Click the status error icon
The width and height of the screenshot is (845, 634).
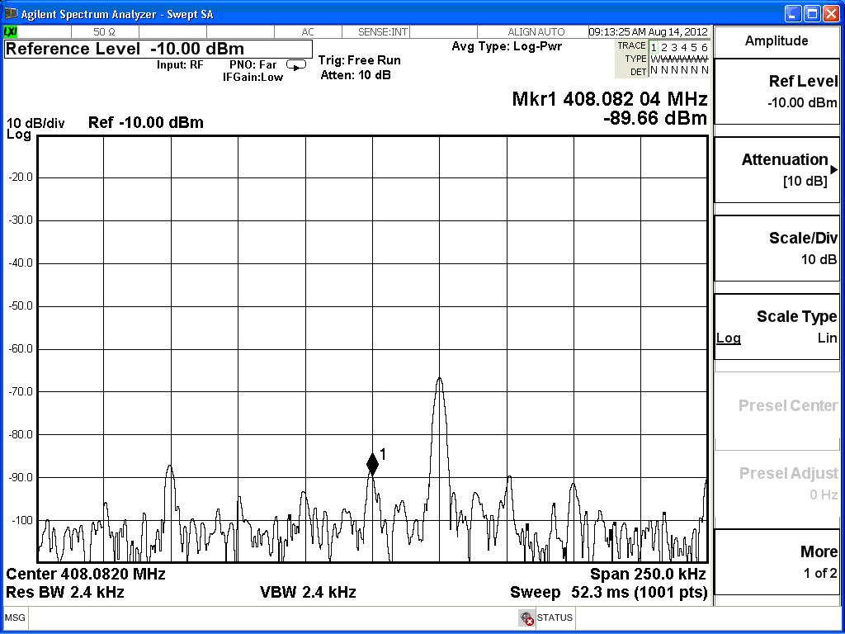click(x=527, y=617)
